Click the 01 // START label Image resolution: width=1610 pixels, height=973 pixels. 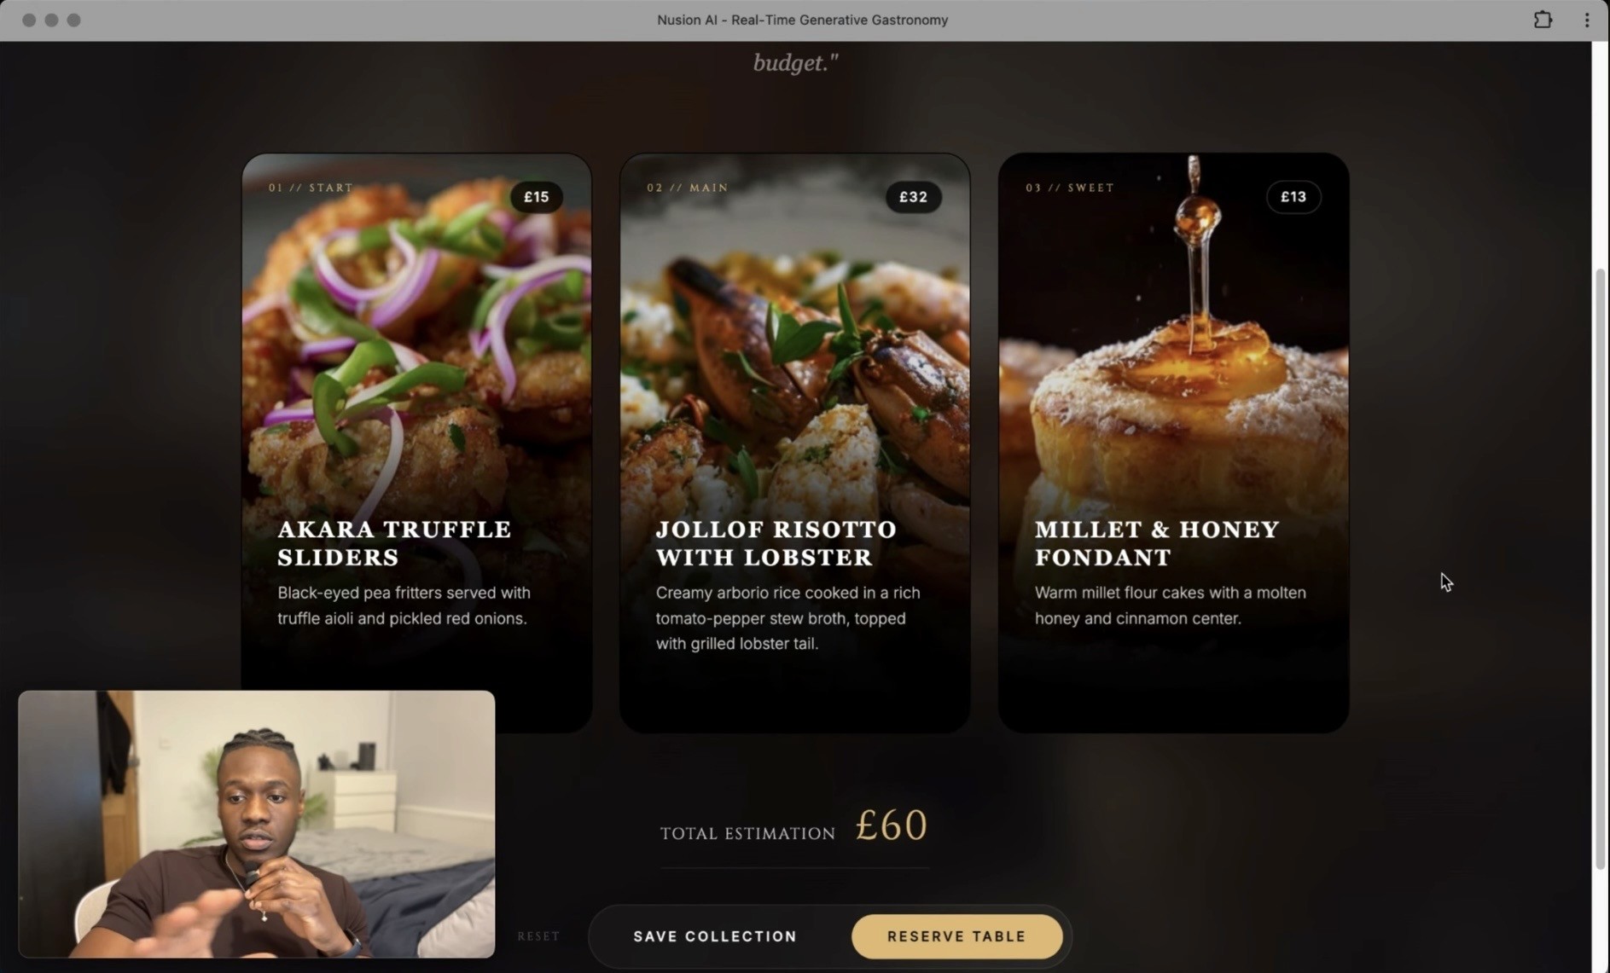[311, 188]
